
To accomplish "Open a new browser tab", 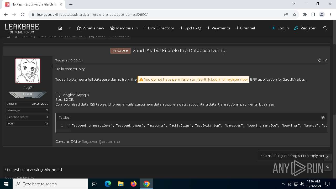I will coord(71,4).
